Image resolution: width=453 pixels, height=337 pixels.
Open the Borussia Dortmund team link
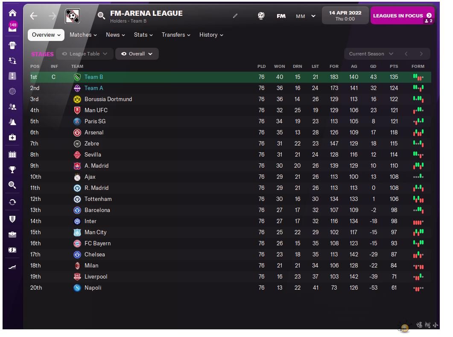click(x=108, y=99)
